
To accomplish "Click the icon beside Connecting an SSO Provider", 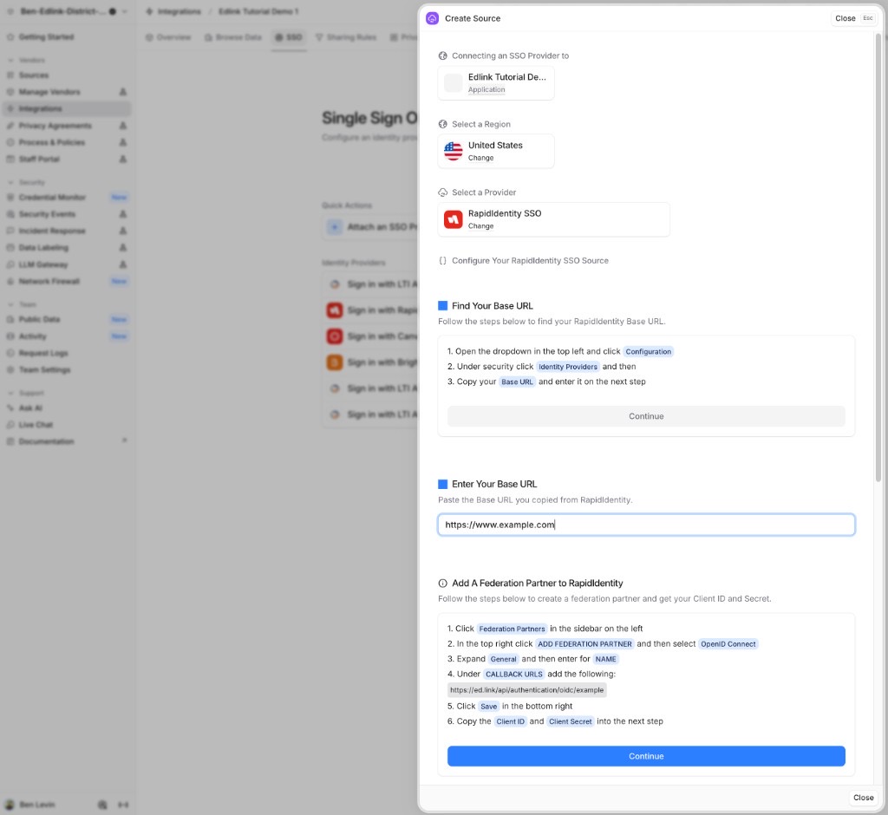I will [x=443, y=55].
